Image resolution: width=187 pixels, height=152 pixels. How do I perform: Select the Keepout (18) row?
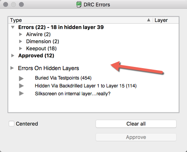[93, 48]
